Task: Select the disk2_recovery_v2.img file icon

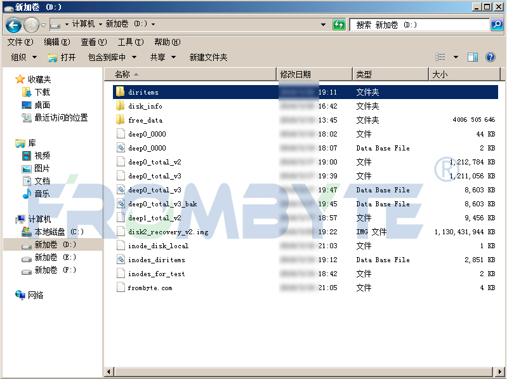Action: pos(121,232)
